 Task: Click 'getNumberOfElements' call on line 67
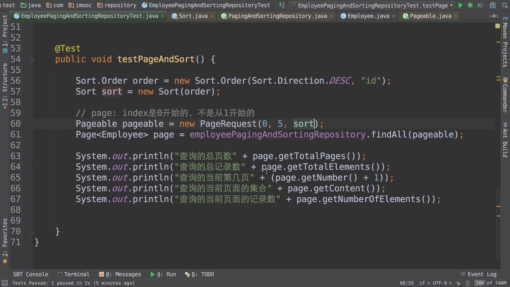pos(371,199)
